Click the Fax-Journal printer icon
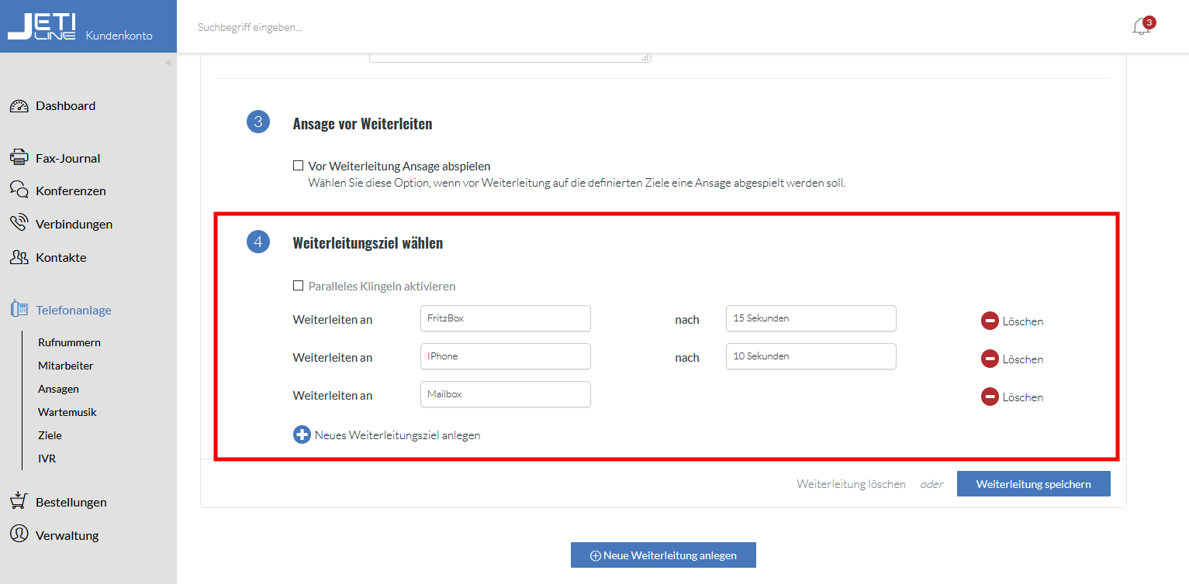 tap(19, 158)
